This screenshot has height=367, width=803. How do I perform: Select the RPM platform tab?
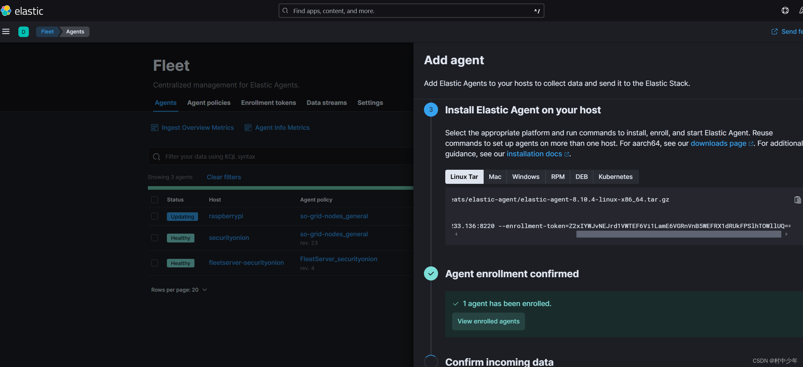click(x=558, y=177)
